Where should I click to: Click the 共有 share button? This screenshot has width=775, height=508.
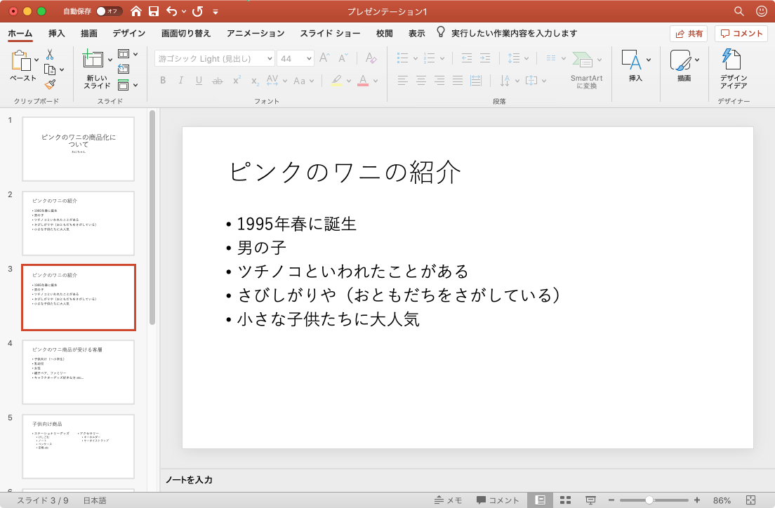tap(688, 33)
